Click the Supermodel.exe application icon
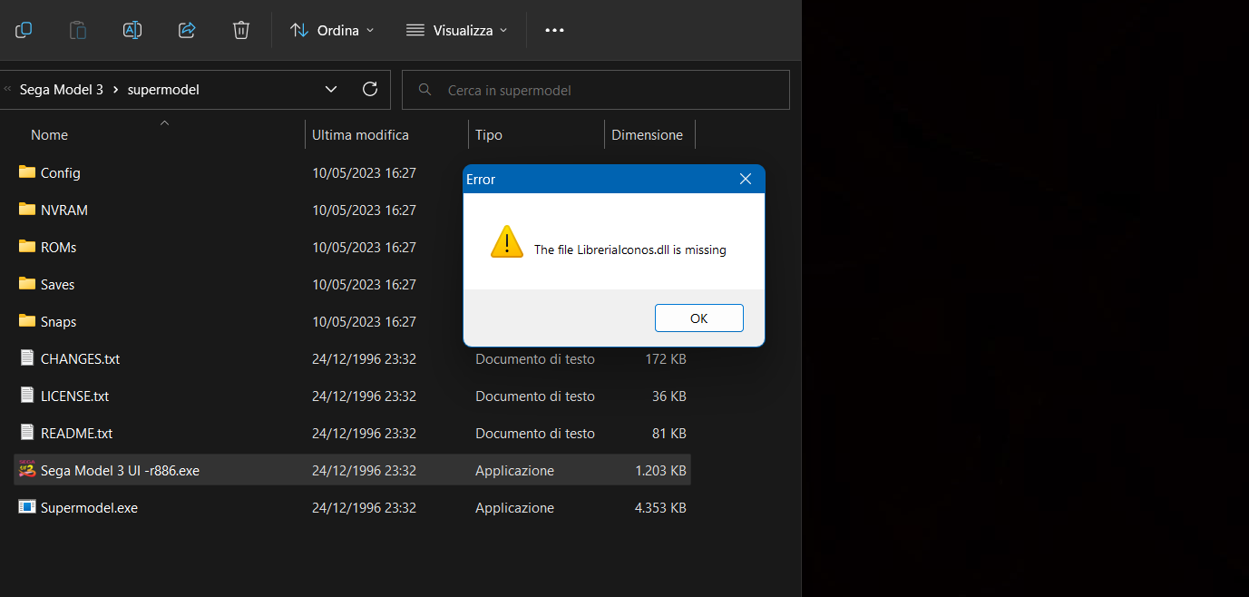Viewport: 1249px width, 597px height. [27, 506]
